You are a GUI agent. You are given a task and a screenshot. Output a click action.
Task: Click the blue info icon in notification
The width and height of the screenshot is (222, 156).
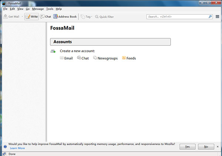point(5,146)
